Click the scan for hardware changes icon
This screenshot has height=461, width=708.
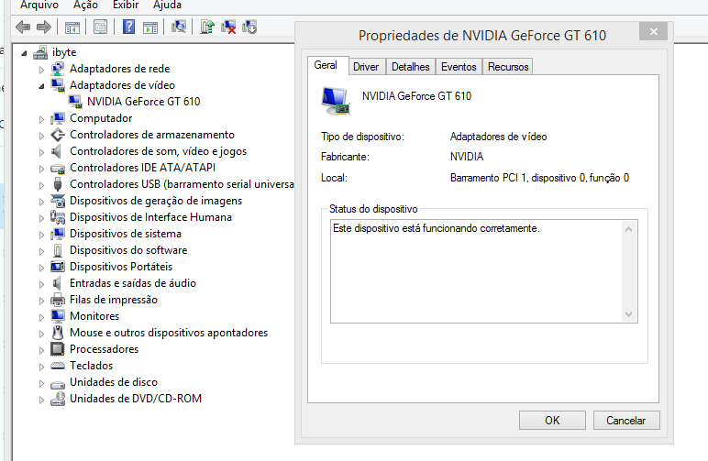179,27
